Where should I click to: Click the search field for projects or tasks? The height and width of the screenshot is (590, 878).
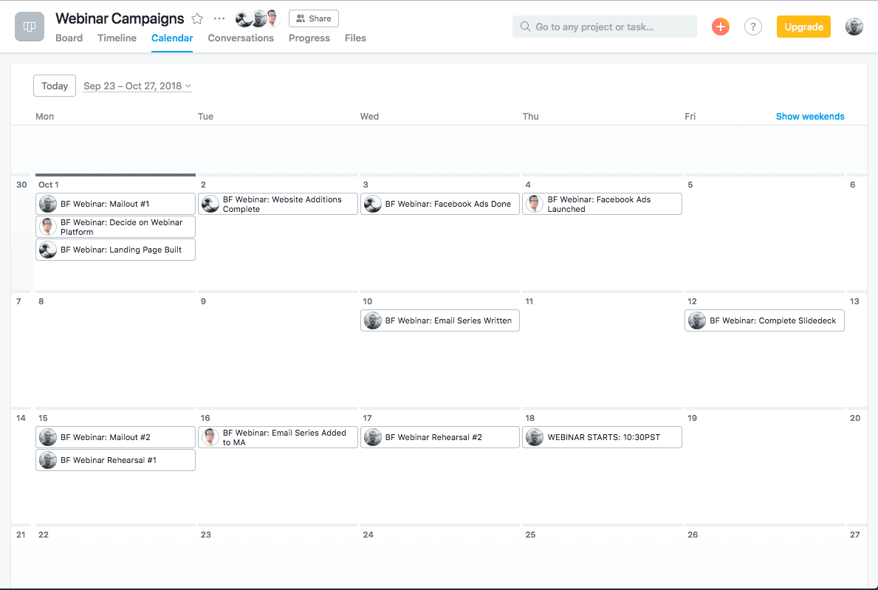click(604, 27)
